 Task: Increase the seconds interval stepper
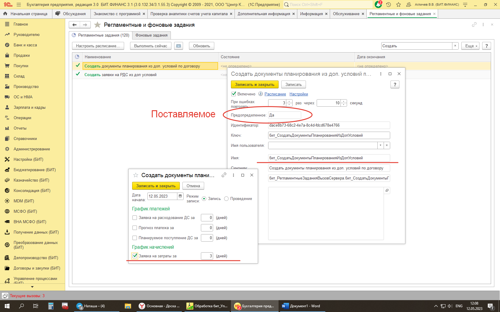(x=344, y=101)
